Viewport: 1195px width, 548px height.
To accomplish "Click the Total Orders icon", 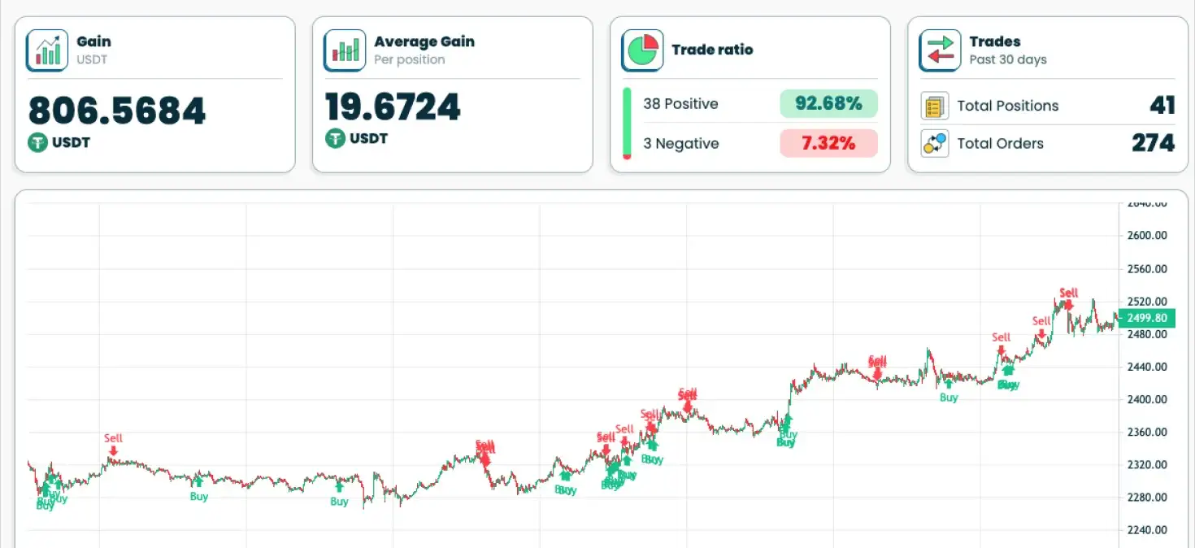I will [x=935, y=144].
